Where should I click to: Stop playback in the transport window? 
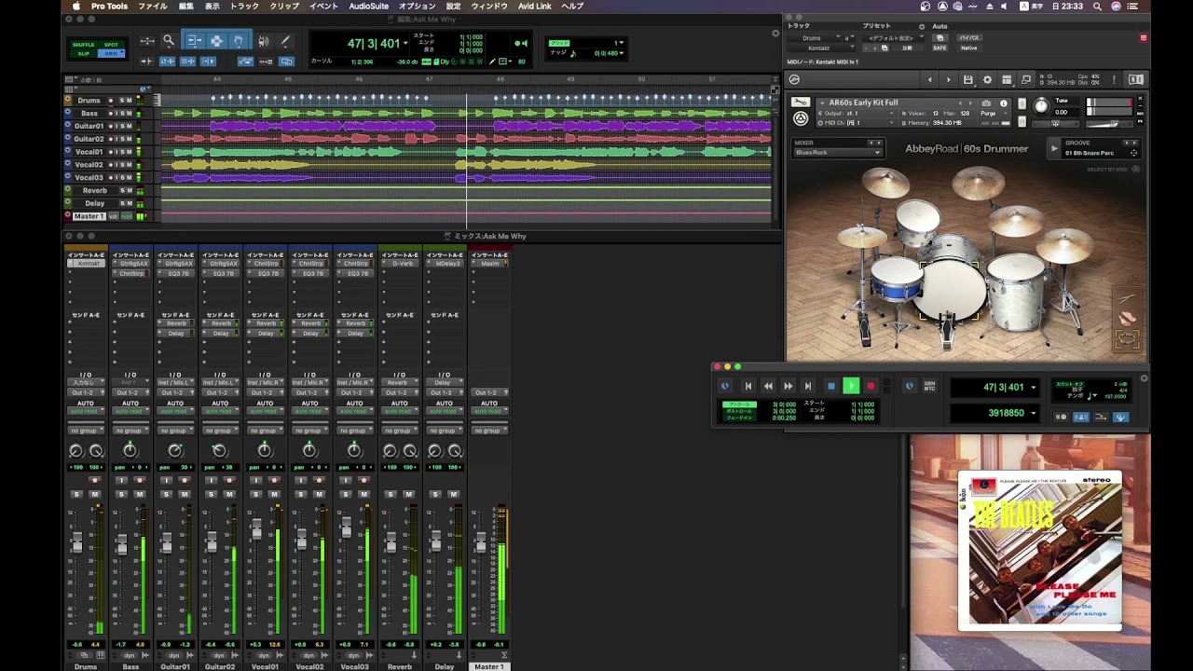(x=830, y=386)
